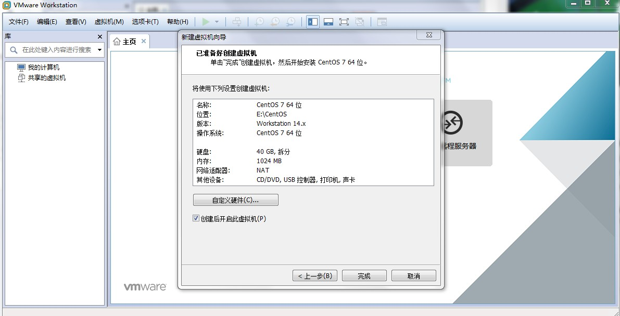Image resolution: width=620 pixels, height=316 pixels.
Task: Open the 选项卡(T) menu
Action: click(x=145, y=22)
